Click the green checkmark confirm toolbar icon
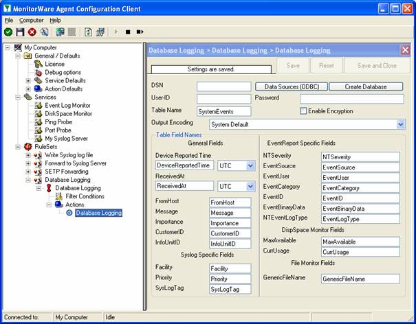 pyautogui.click(x=8, y=32)
